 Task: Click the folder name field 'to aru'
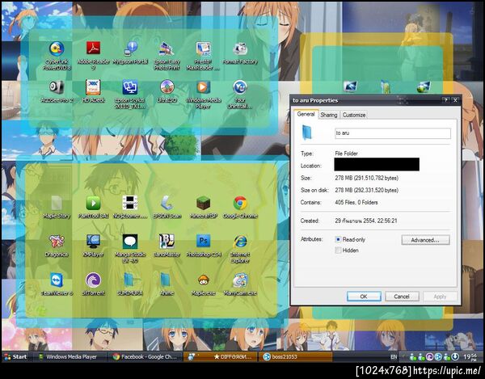coord(393,133)
